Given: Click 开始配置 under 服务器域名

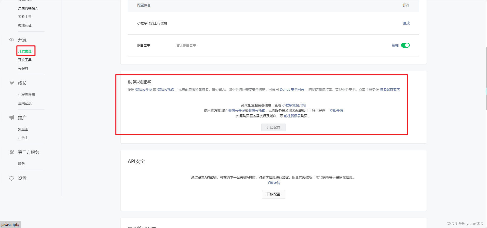Looking at the screenshot, I should (273, 127).
